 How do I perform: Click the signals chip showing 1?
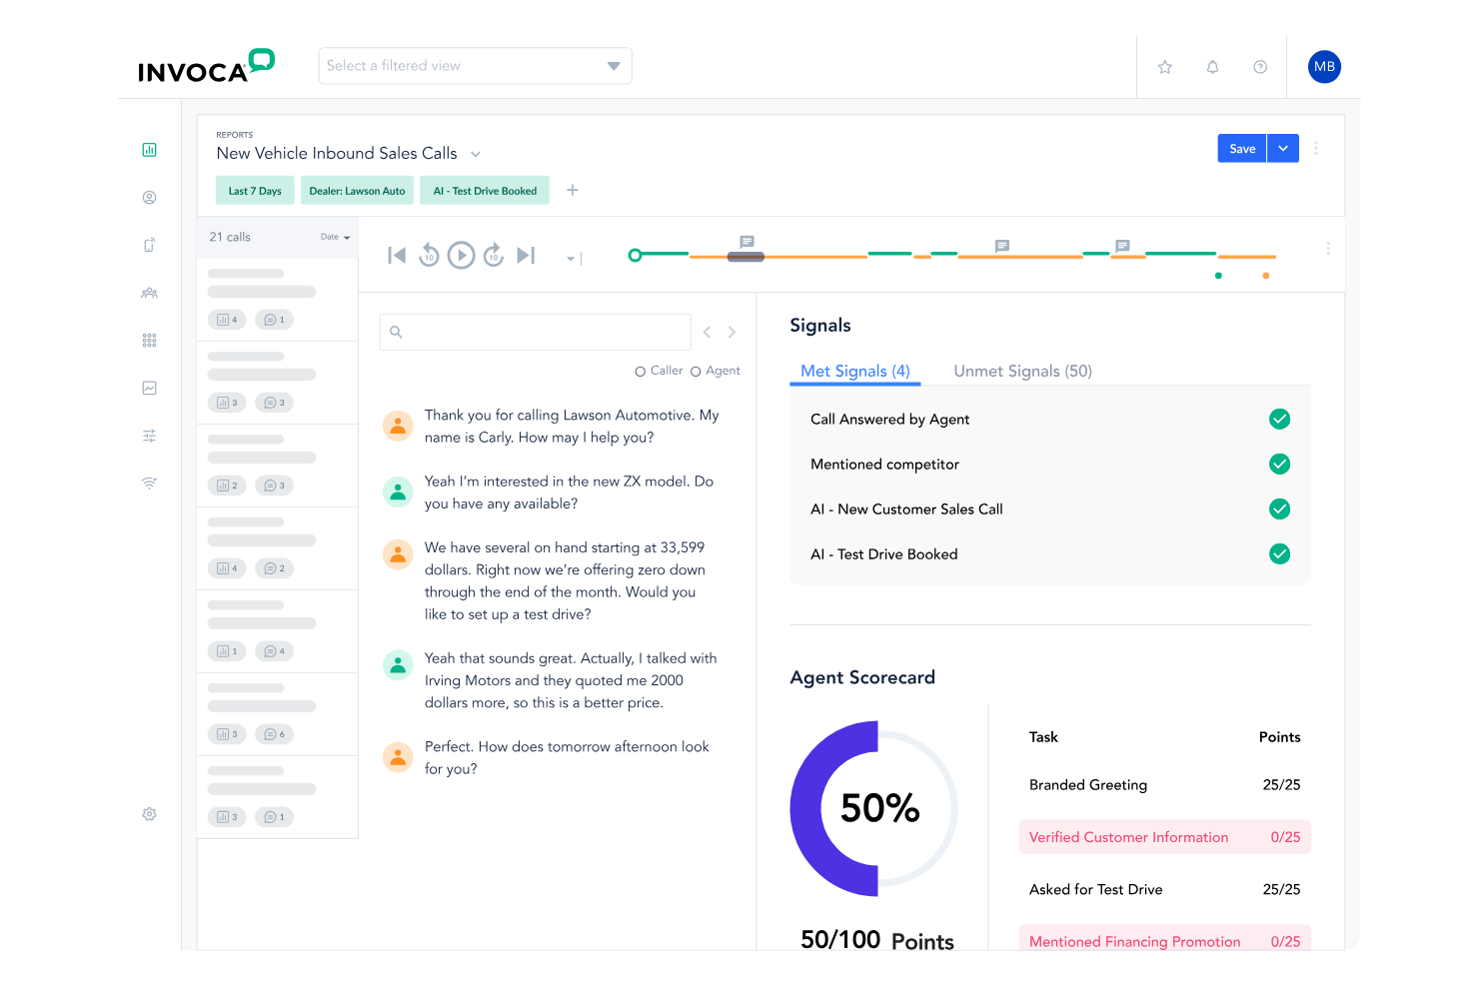coord(227,651)
